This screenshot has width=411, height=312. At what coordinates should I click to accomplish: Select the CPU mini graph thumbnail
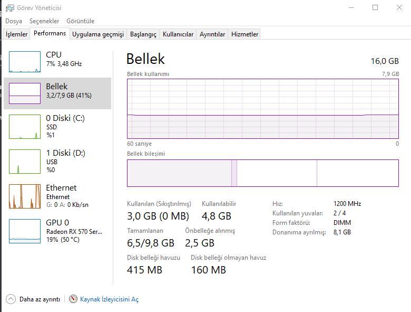(25, 62)
